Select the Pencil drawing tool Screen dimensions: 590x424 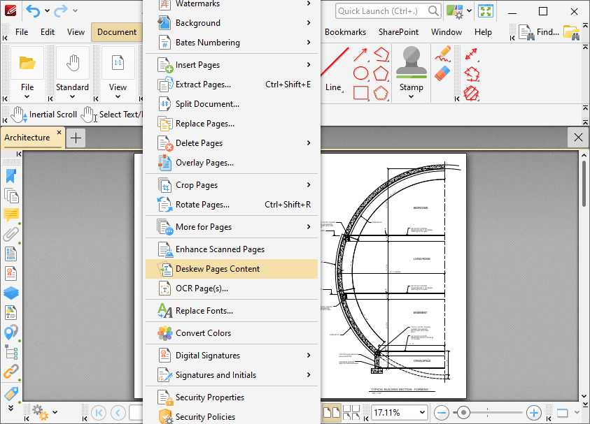tap(443, 54)
